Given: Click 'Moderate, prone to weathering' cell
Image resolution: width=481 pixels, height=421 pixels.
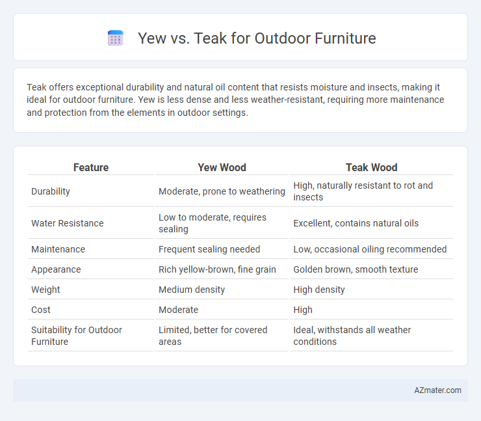Looking at the screenshot, I should (222, 191).
